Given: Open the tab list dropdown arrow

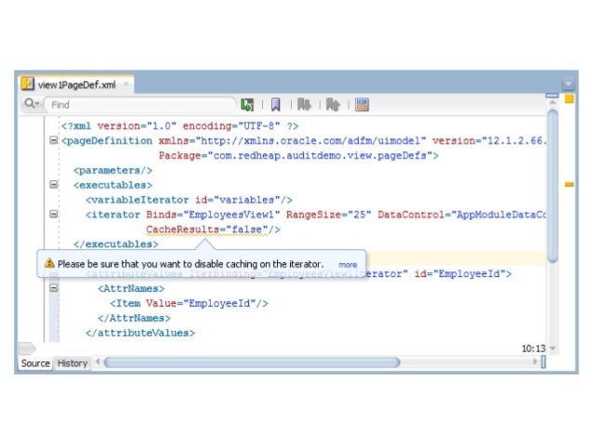Looking at the screenshot, I should click(568, 84).
